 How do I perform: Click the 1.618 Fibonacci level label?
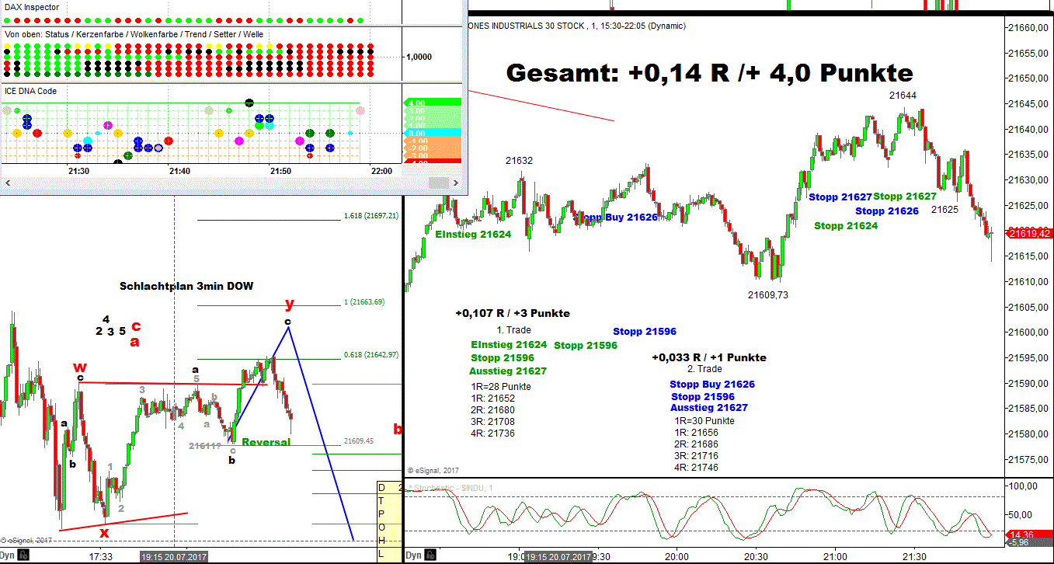pos(370,216)
